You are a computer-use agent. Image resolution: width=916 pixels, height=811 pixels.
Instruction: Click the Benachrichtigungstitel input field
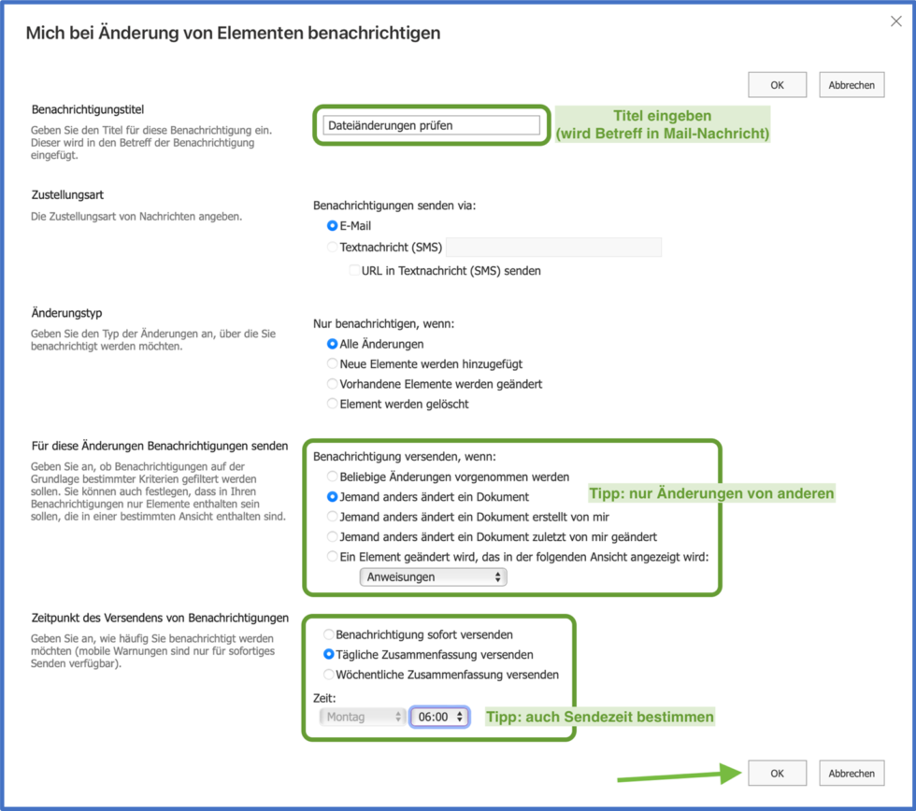point(432,124)
